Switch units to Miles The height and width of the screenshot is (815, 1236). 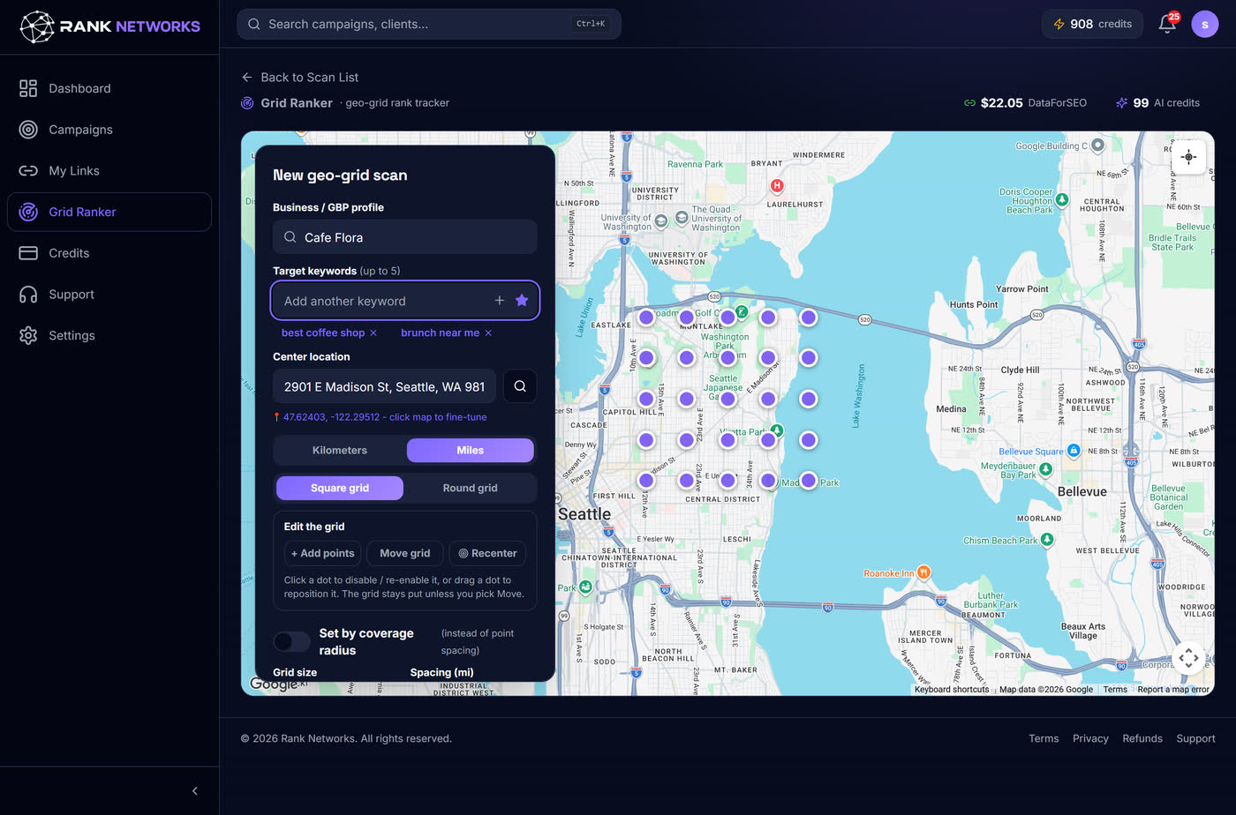[471, 451]
